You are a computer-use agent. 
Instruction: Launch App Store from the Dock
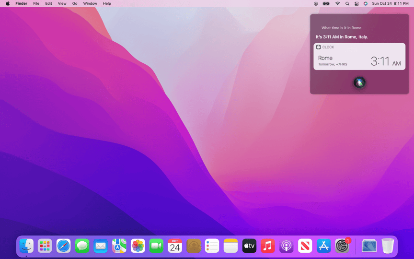(x=323, y=246)
